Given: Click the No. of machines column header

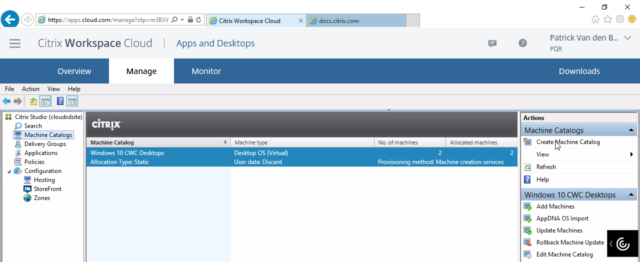Looking at the screenshot, I should coord(409,142).
